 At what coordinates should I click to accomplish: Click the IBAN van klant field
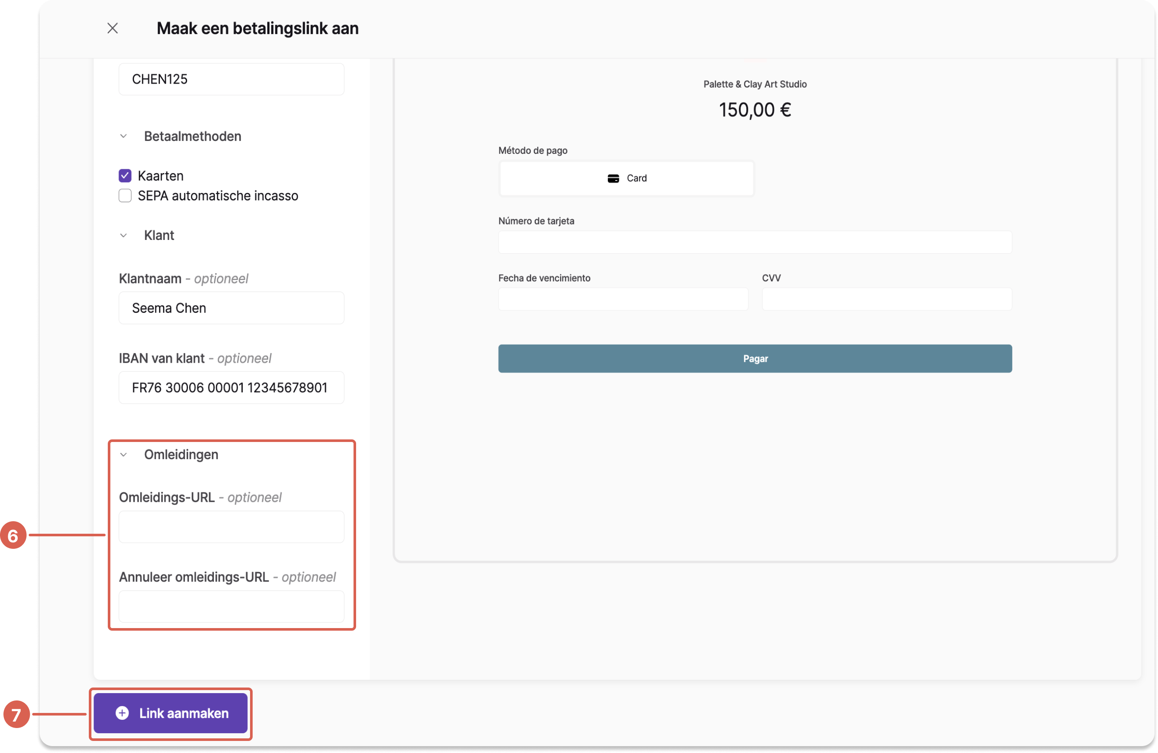[x=232, y=387]
